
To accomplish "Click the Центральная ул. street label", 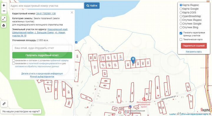I will pos(169,98).
